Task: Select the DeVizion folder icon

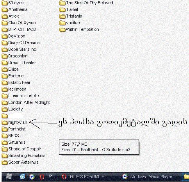Action: 5,36
